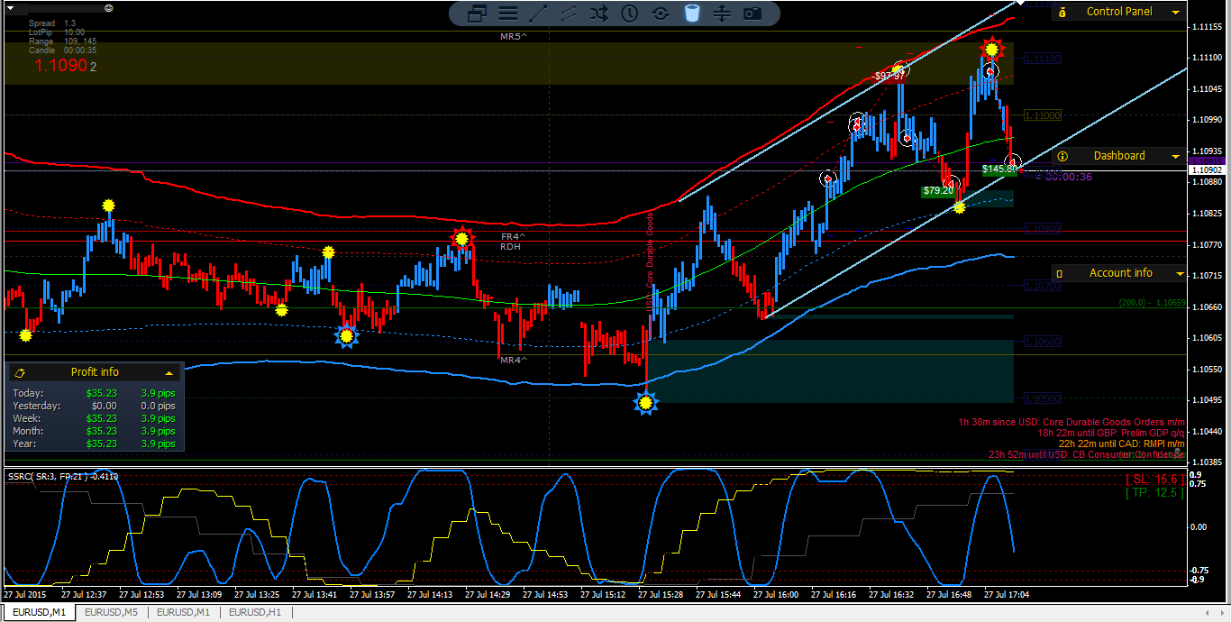Click the MR5^ level label
This screenshot has width=1231, height=622.
click(x=514, y=37)
